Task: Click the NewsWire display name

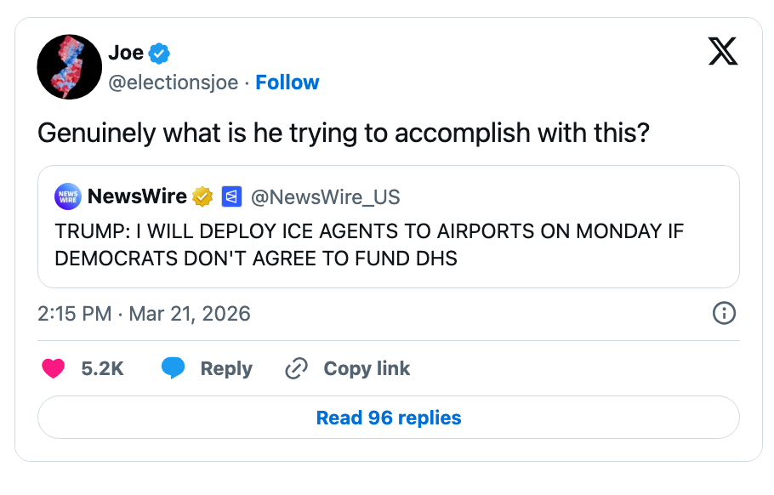Action: 137,196
